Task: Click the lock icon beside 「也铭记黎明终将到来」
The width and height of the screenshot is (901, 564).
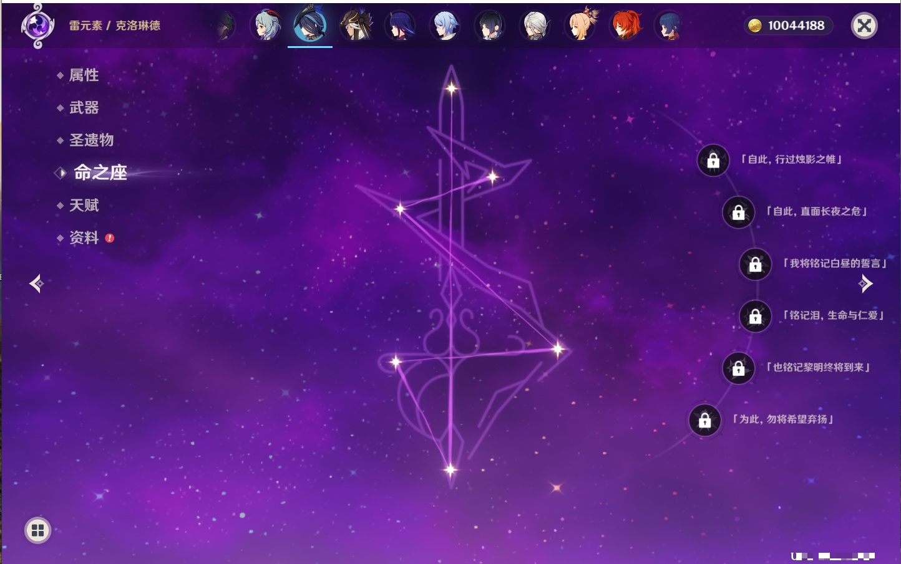Action: pos(738,368)
